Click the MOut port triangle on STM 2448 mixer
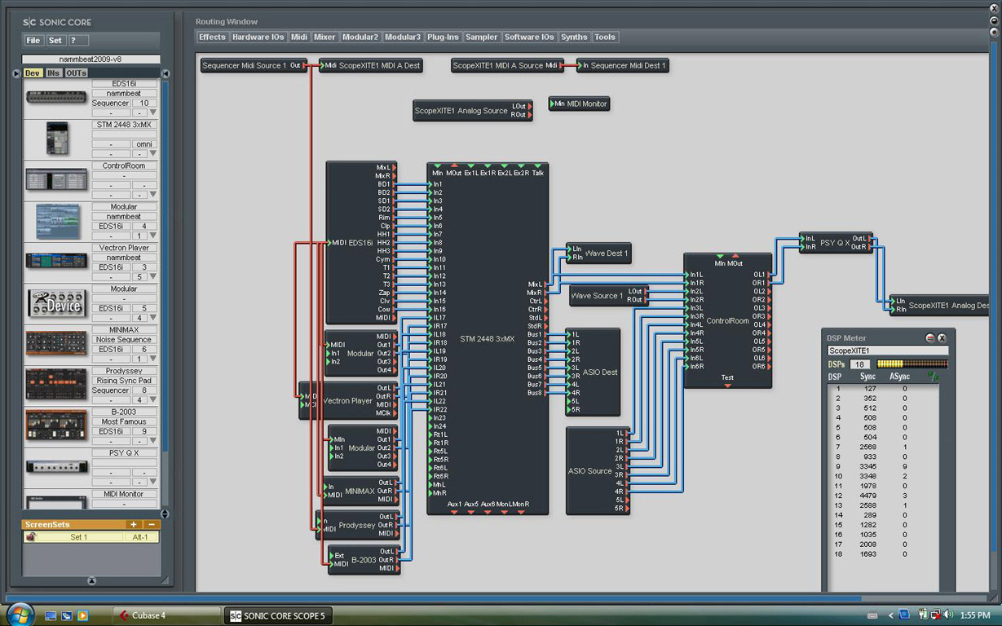Viewport: 1002px width, 626px height. tap(454, 165)
